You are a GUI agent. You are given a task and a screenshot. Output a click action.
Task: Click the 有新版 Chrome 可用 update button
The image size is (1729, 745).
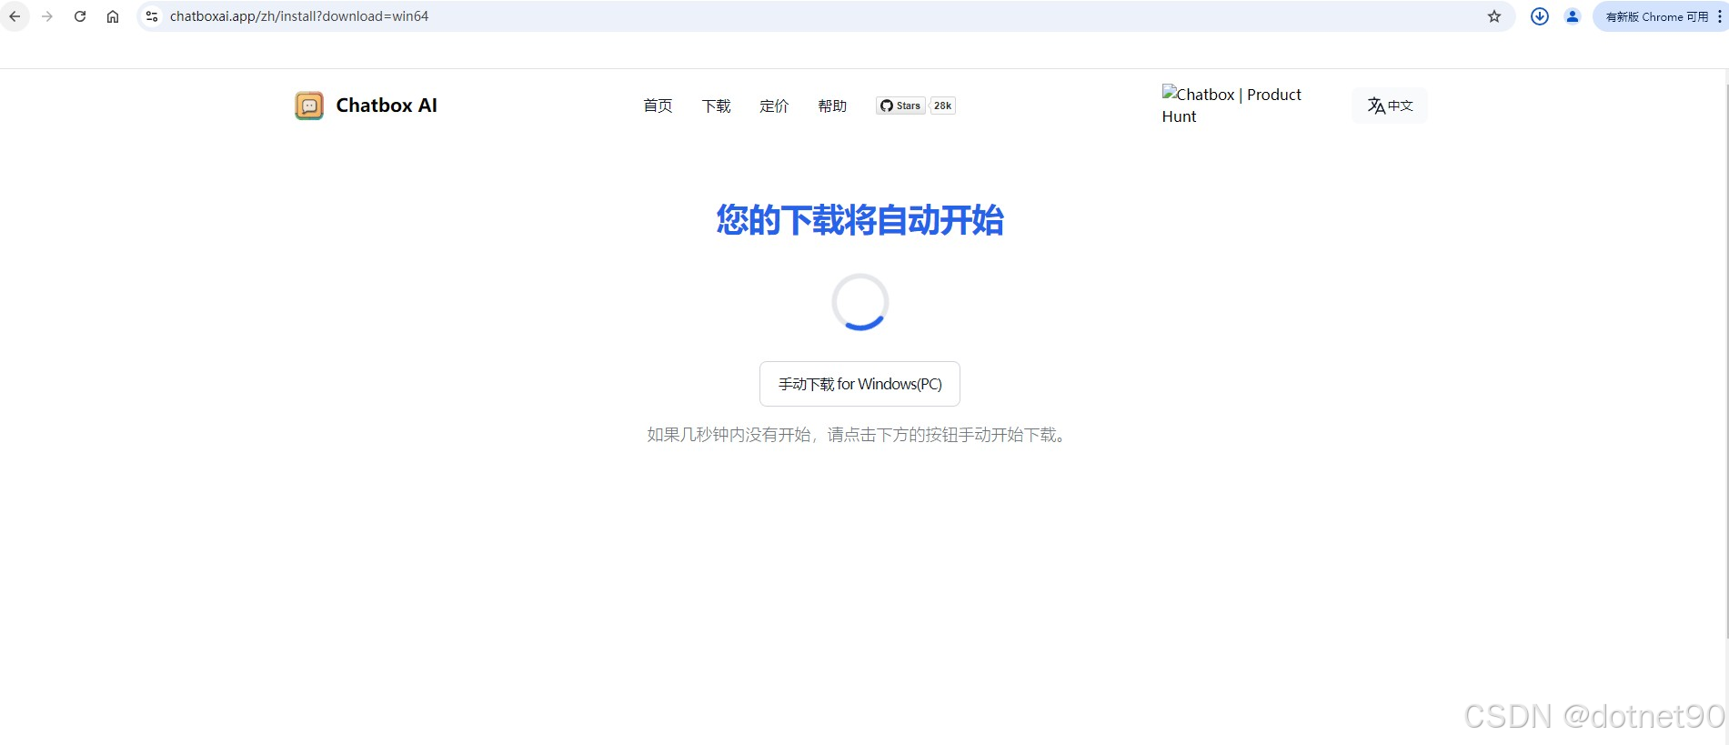point(1656,16)
